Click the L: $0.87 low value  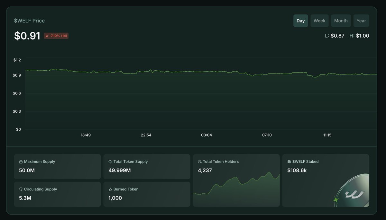tap(335, 36)
